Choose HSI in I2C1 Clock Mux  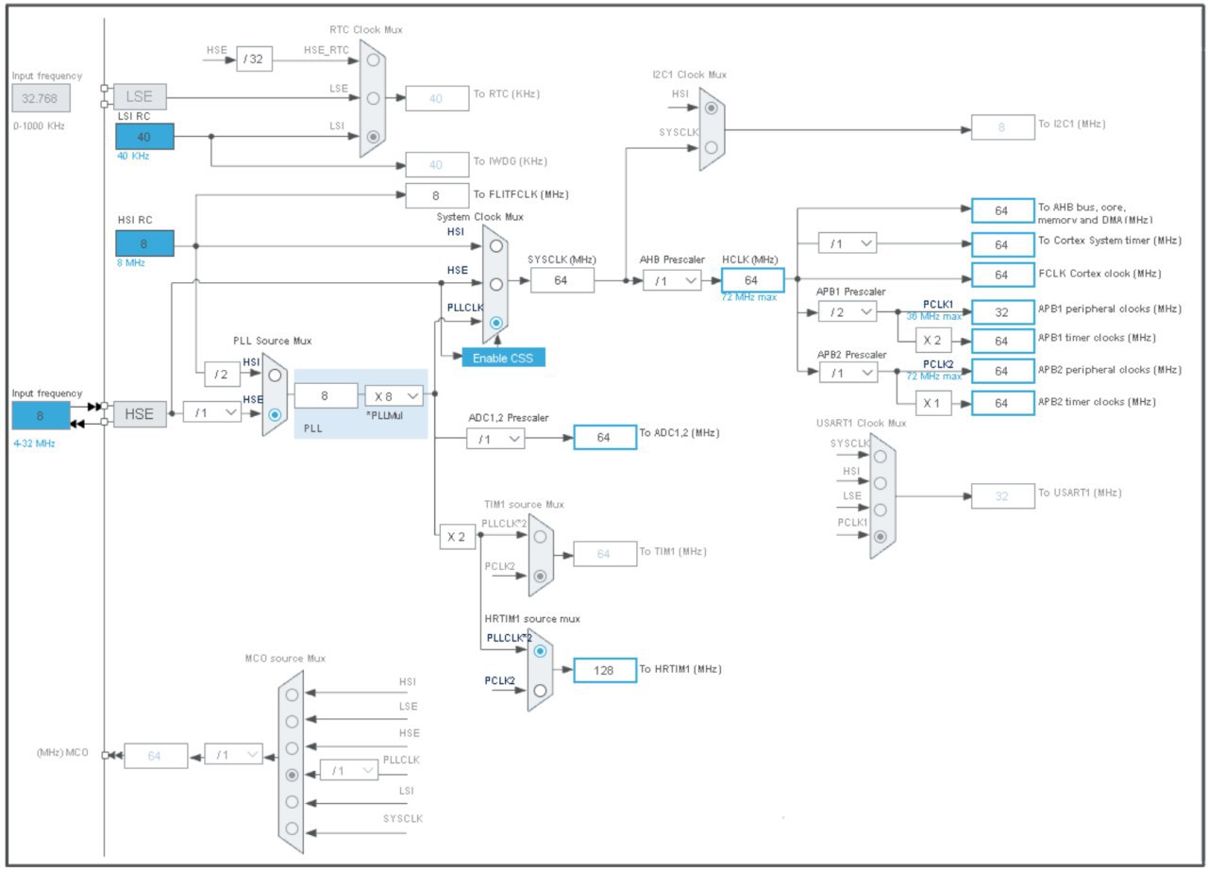pos(712,108)
